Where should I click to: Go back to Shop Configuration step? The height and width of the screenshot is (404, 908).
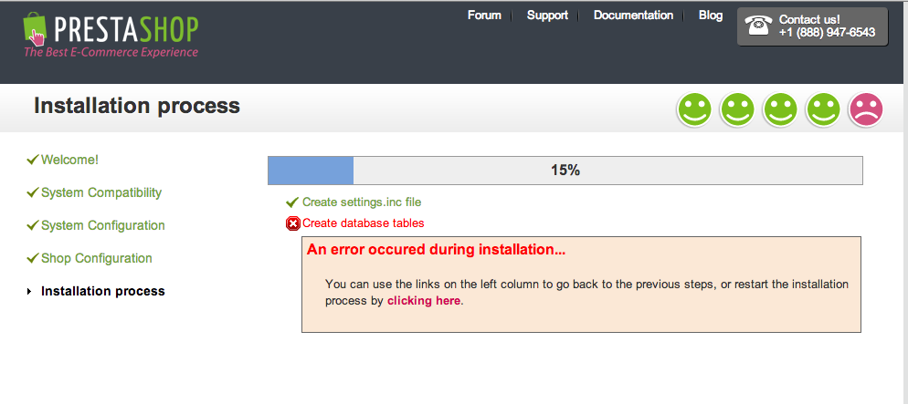(97, 258)
